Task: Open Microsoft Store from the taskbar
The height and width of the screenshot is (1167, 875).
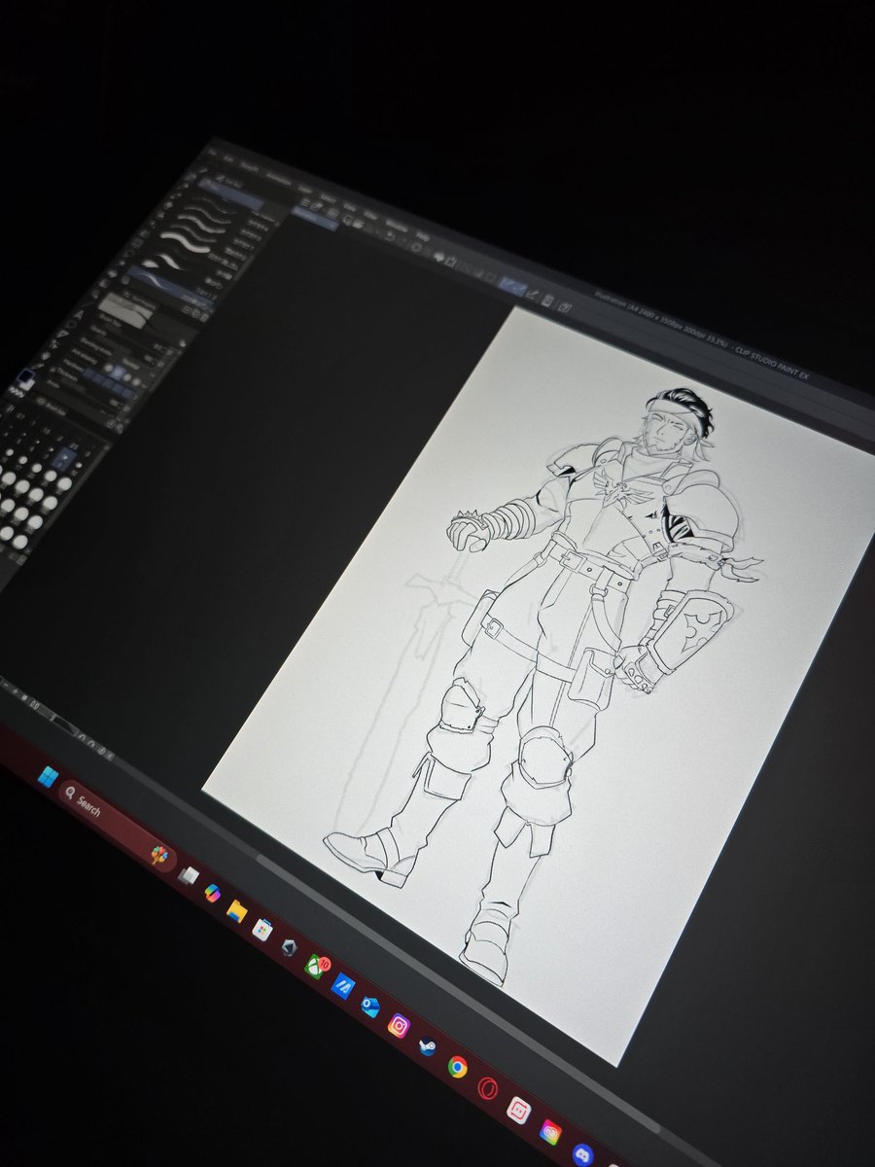Action: click(262, 929)
